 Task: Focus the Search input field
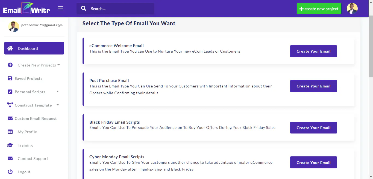(x=115, y=8)
